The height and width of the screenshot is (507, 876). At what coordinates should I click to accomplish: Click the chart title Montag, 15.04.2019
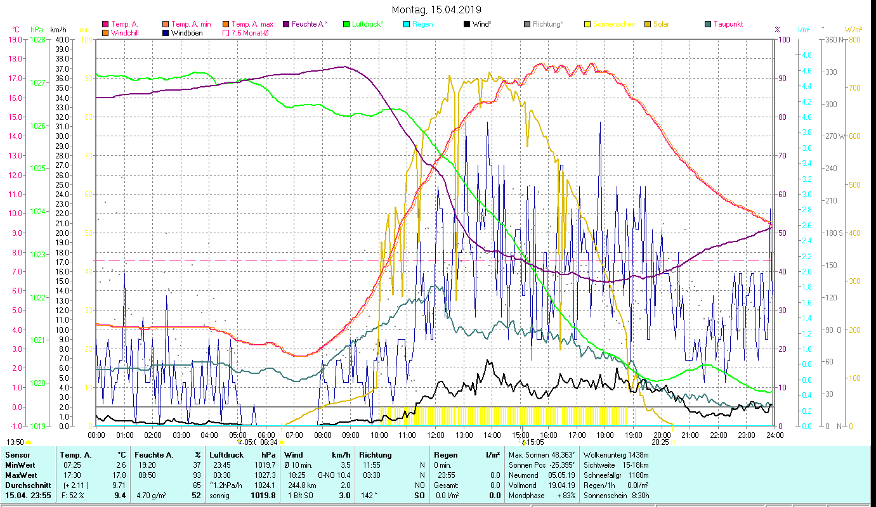click(436, 10)
